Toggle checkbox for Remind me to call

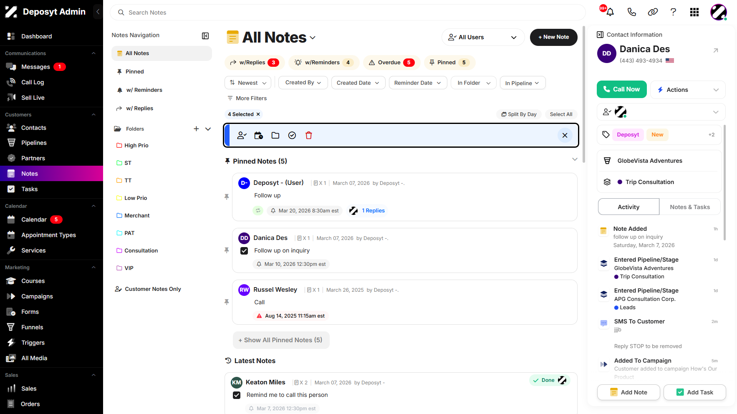tap(237, 395)
